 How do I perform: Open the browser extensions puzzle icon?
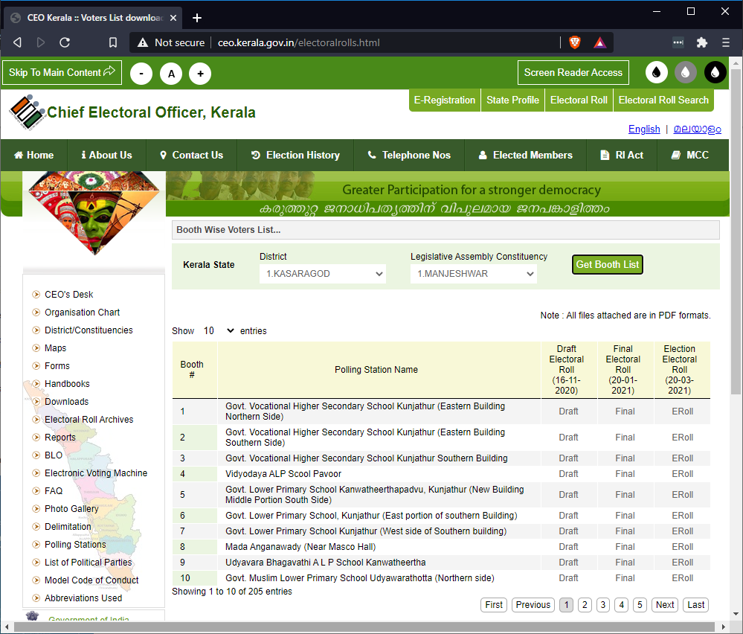click(701, 42)
